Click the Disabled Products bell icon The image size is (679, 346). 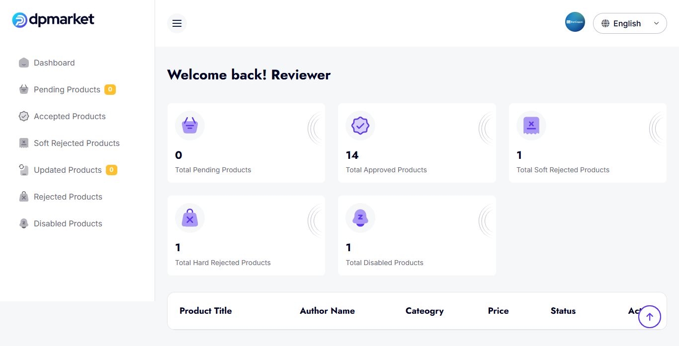click(x=24, y=223)
